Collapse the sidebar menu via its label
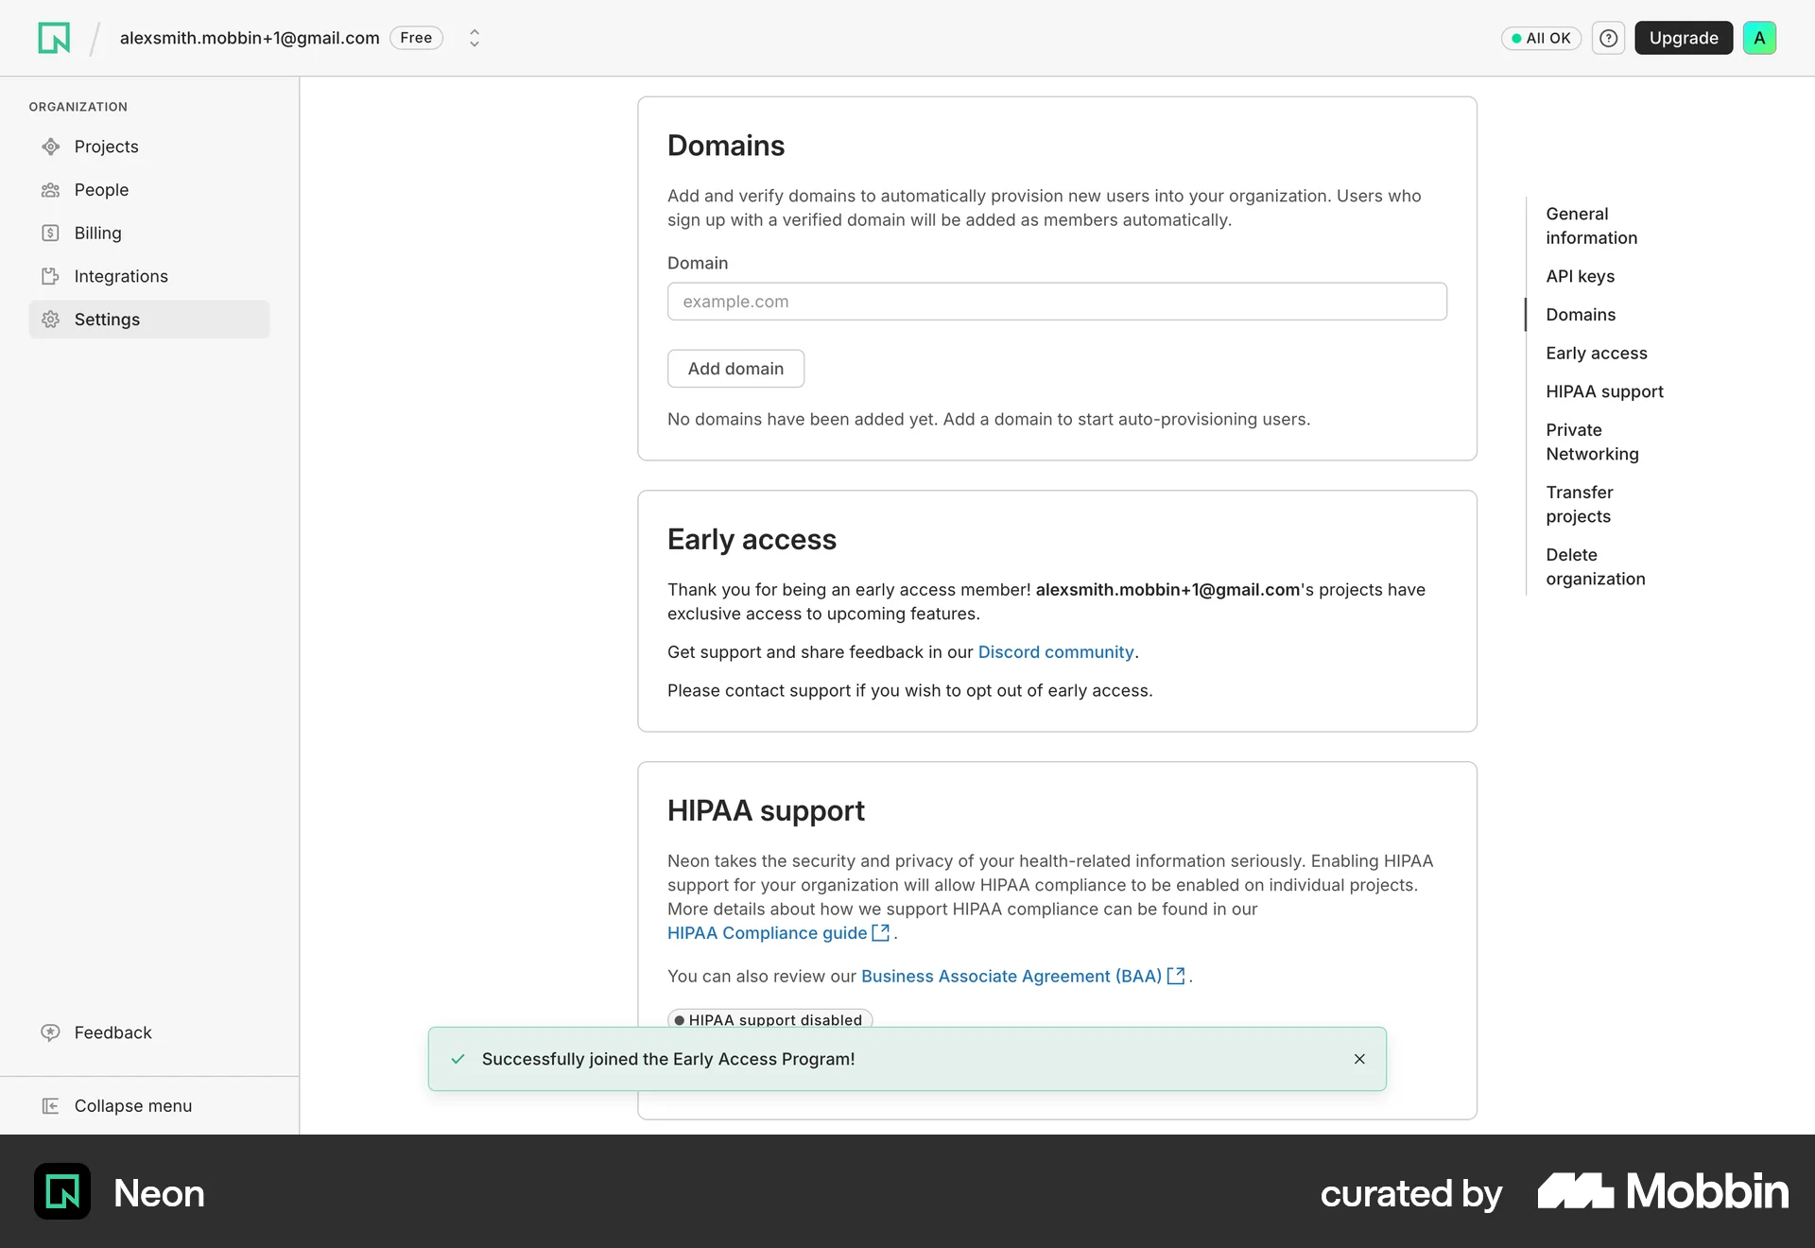1815x1248 pixels. pyautogui.click(x=133, y=1105)
